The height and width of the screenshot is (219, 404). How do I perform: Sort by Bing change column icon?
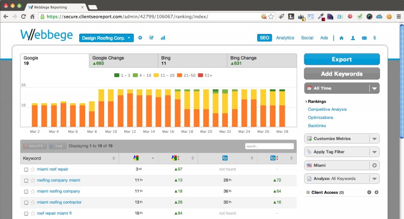274,158
